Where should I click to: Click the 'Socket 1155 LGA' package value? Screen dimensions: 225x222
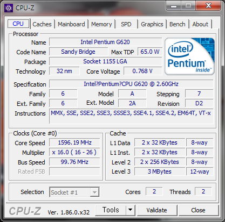click(105, 61)
